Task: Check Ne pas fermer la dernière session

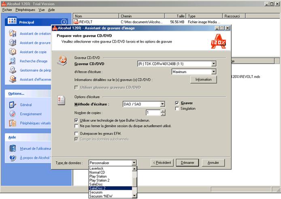Action: click(x=77, y=126)
